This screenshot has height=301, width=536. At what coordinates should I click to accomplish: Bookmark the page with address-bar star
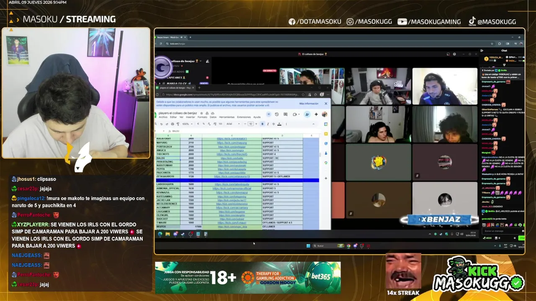(x=303, y=94)
